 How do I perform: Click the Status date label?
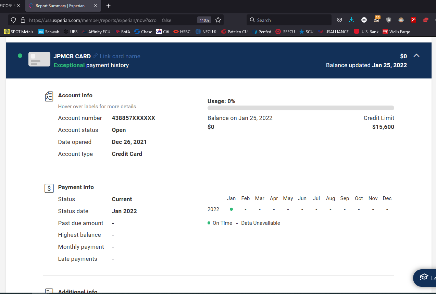click(x=73, y=211)
